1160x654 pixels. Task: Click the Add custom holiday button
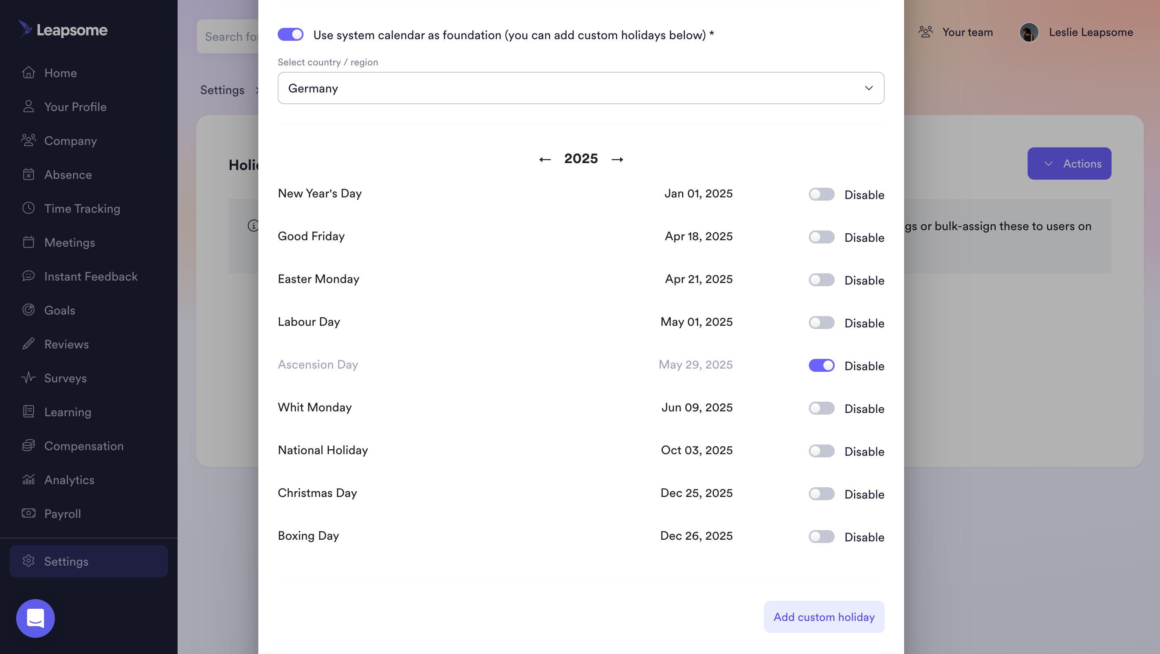click(824, 616)
